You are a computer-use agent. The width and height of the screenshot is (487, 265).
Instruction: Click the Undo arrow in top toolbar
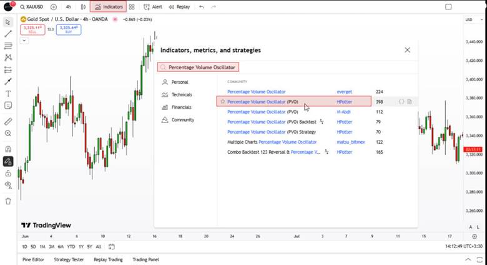coord(201,7)
